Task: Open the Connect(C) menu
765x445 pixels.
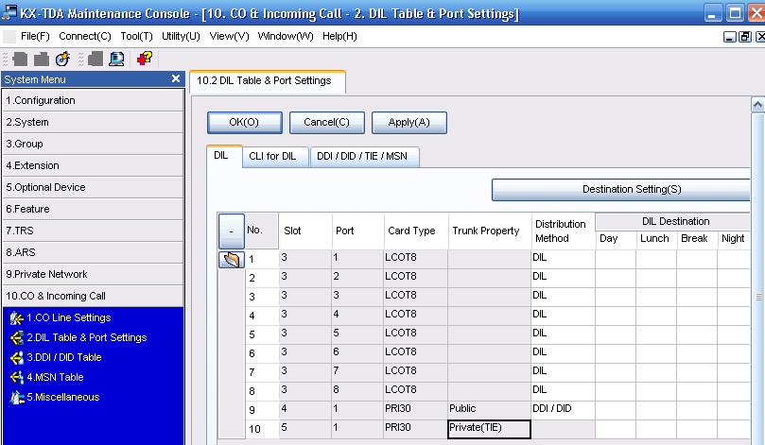Action: (x=85, y=36)
